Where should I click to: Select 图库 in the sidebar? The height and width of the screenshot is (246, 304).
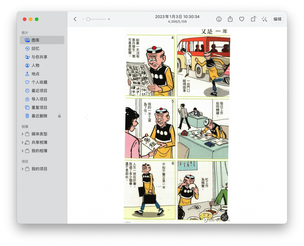tap(42, 40)
